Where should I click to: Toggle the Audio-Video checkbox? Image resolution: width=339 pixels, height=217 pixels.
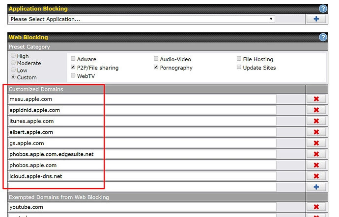(156, 59)
